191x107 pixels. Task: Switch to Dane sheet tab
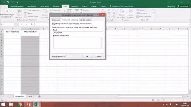pyautogui.click(x=30, y=97)
